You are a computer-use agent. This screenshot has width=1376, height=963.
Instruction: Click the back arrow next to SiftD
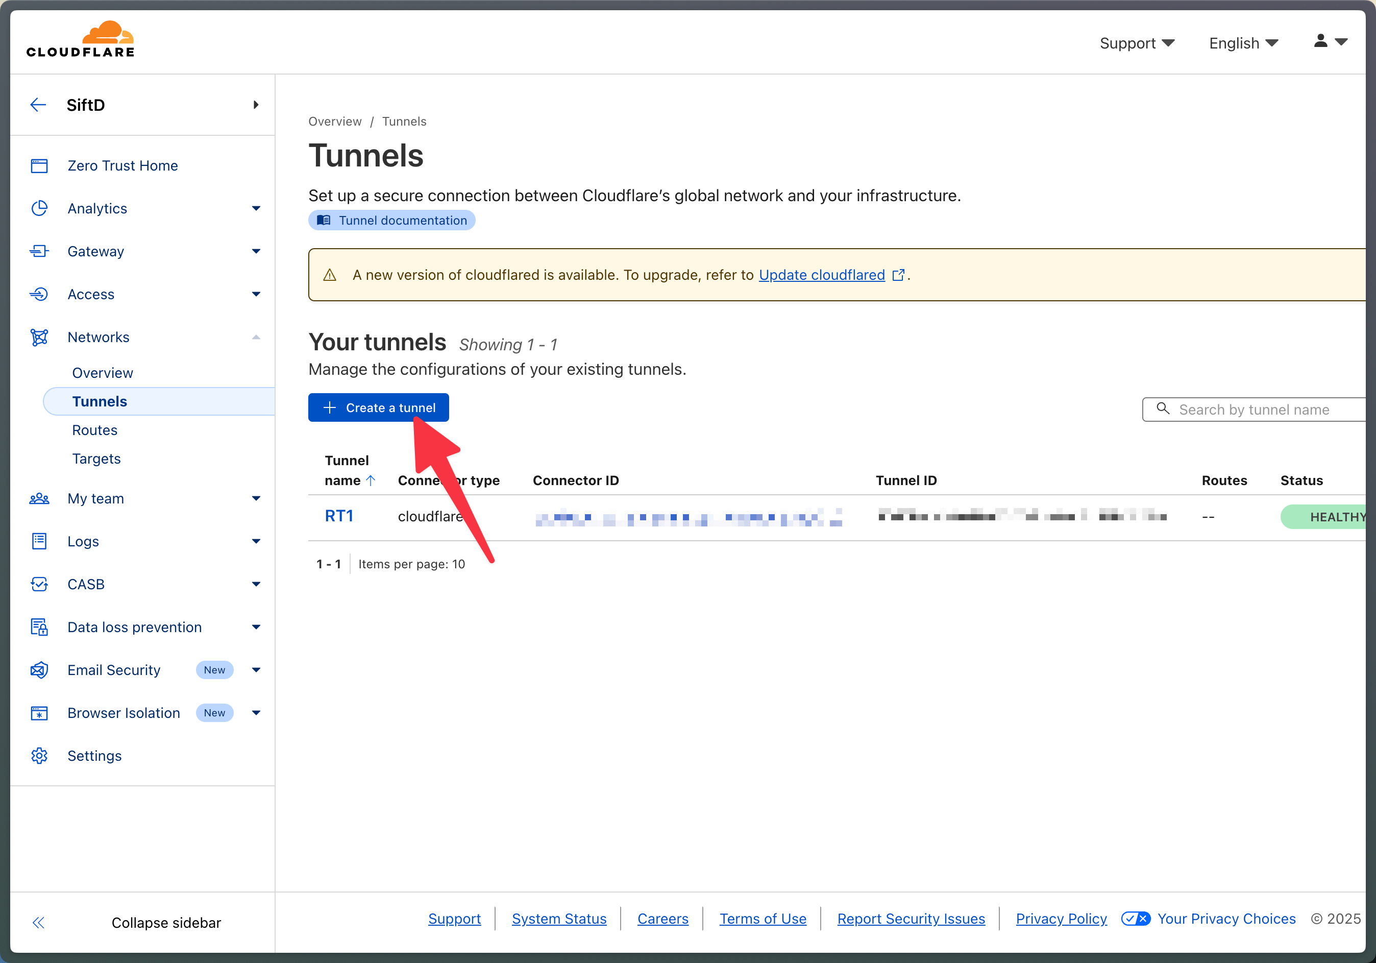point(38,104)
